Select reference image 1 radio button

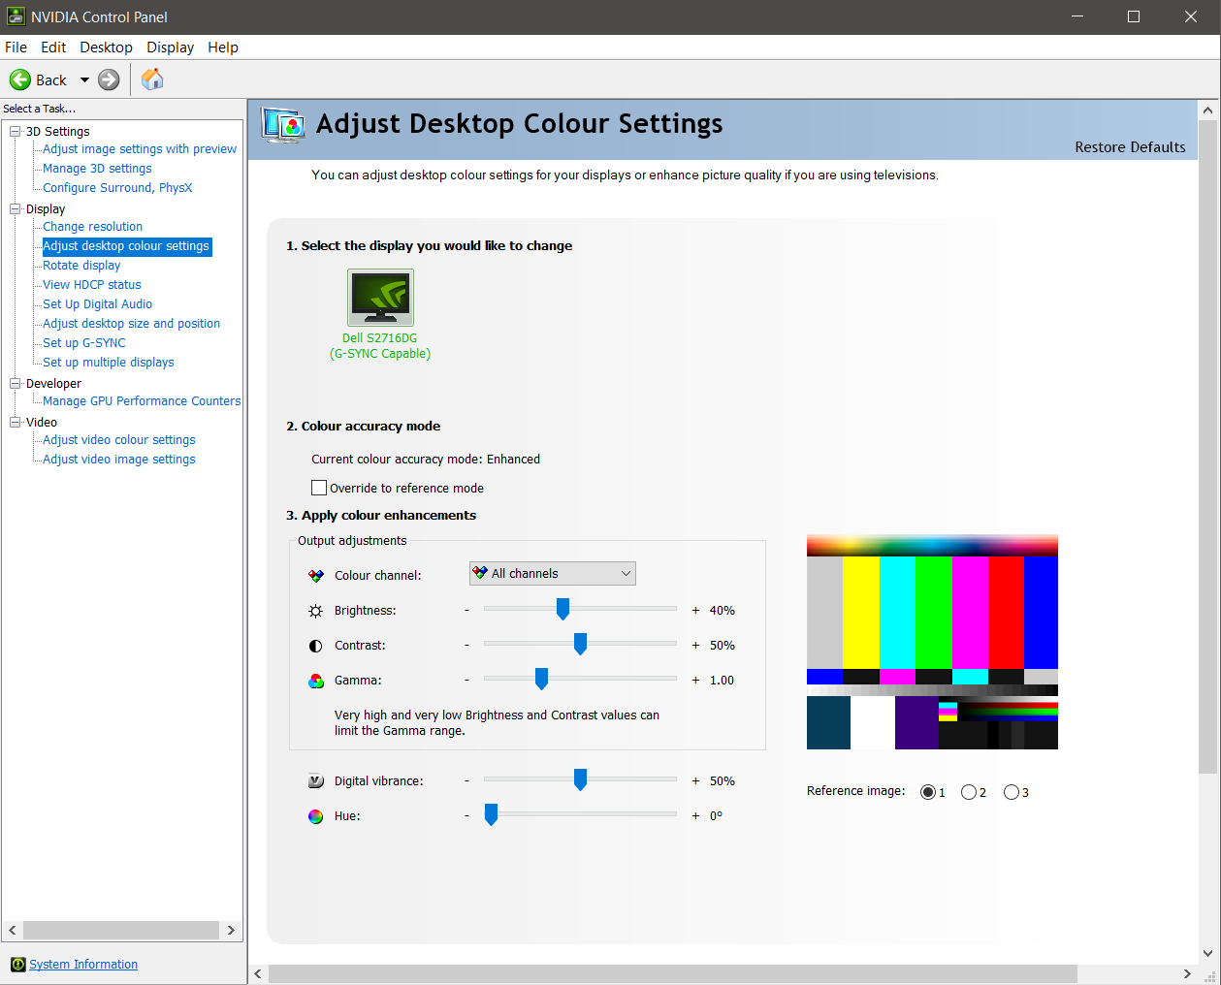928,792
